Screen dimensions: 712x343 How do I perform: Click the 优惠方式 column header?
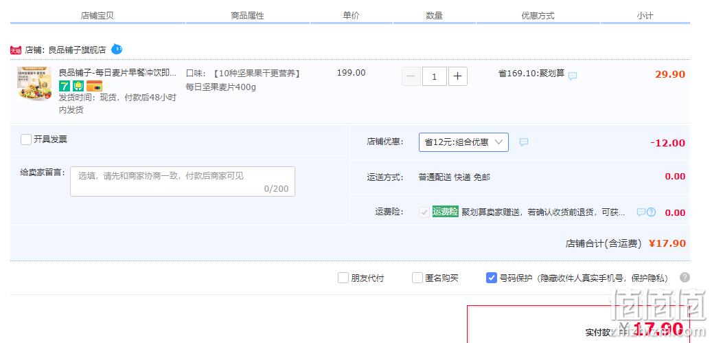(538, 15)
